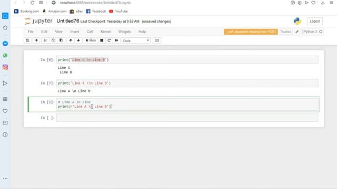The height and width of the screenshot is (189, 337).
Task: Click the Jupyter logo
Action: point(38,21)
